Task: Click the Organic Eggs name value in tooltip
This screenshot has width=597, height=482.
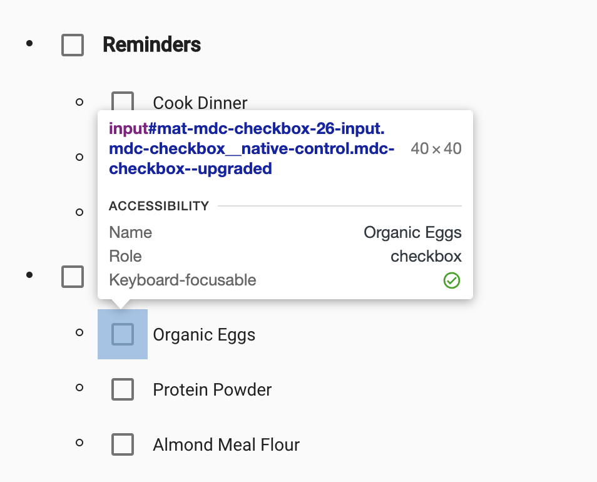Action: pos(412,233)
